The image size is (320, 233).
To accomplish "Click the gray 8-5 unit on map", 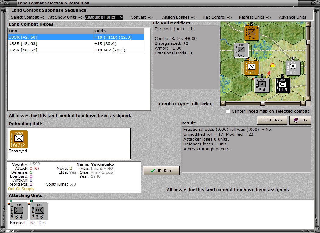I will pos(293,68).
